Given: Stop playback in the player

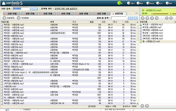Looking at the screenshot, I should pos(147,18).
